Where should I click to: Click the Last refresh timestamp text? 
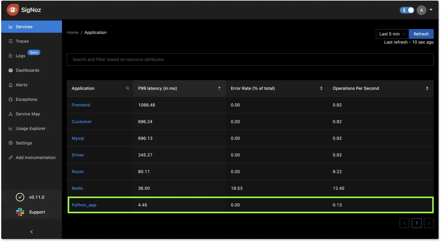click(x=409, y=42)
